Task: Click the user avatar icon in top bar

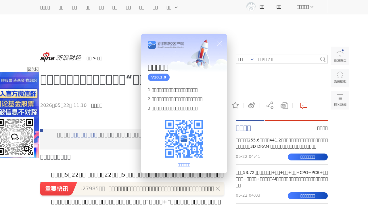Action: (251, 7)
